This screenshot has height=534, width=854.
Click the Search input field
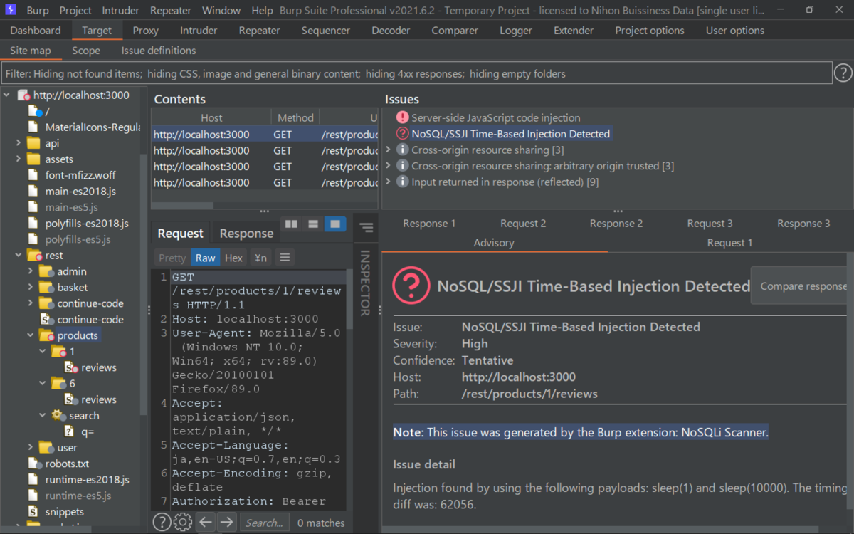click(x=265, y=522)
